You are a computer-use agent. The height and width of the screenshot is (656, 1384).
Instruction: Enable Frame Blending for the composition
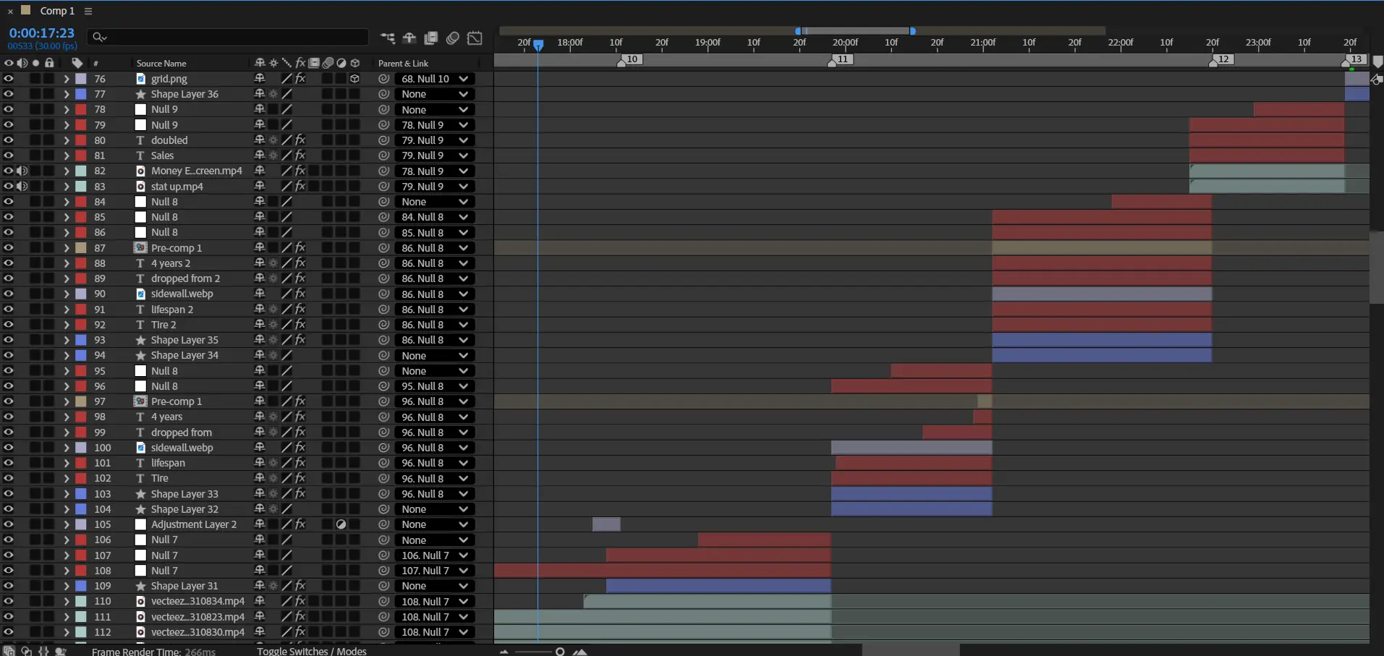[x=431, y=38]
